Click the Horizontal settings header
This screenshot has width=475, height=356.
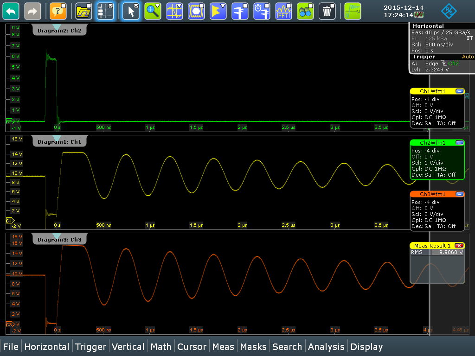tap(442, 26)
